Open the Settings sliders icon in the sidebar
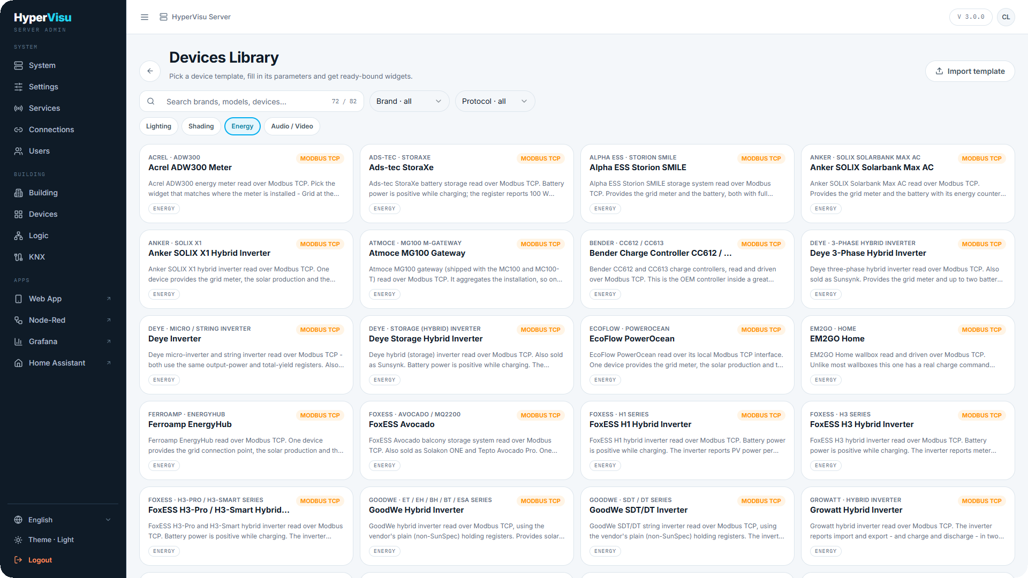This screenshot has height=578, width=1028. click(19, 87)
